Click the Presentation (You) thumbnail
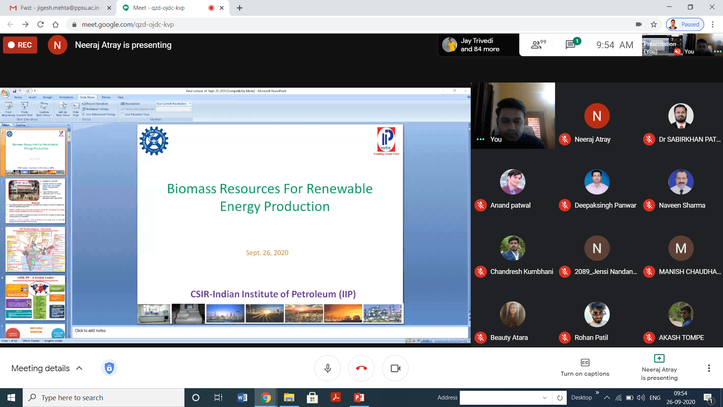The image size is (723, 407). [x=662, y=45]
